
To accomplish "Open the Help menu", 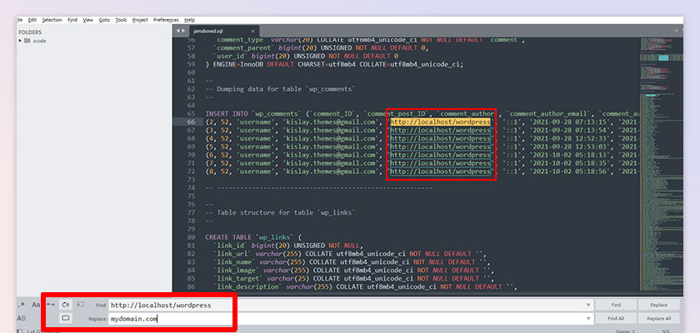I will coord(190,20).
